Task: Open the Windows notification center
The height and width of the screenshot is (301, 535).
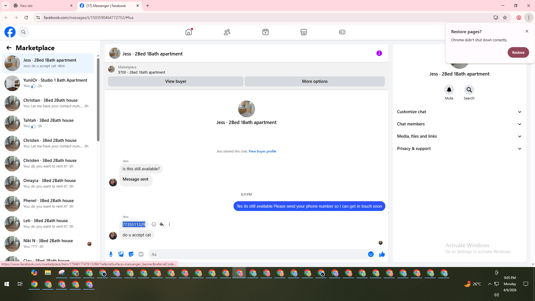Action: pos(526,284)
